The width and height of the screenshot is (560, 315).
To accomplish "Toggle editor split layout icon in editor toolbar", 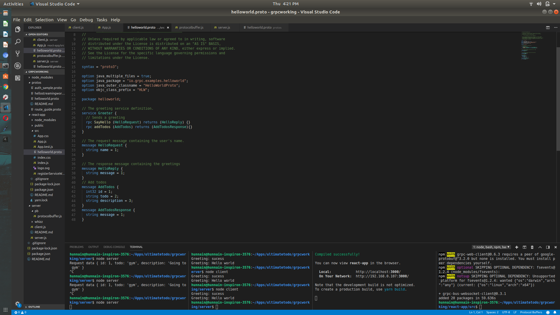I will pyautogui.click(x=548, y=27).
